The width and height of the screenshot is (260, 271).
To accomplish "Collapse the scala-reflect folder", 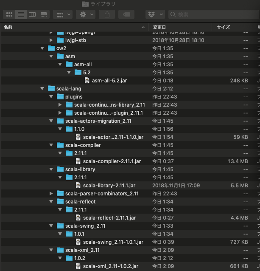I will click(51, 201).
